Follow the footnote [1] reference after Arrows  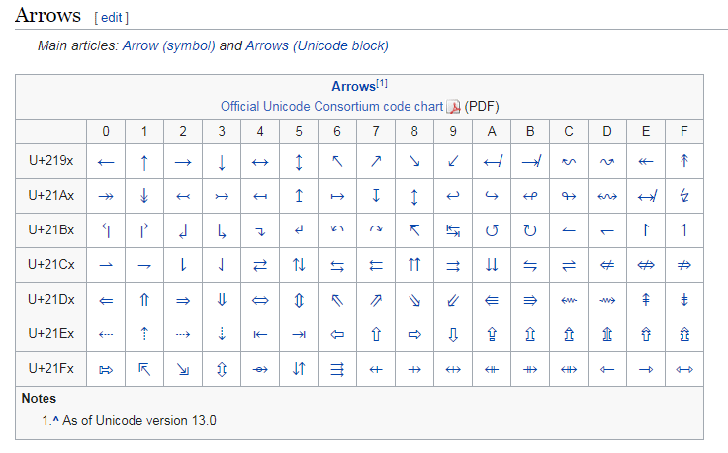(381, 85)
